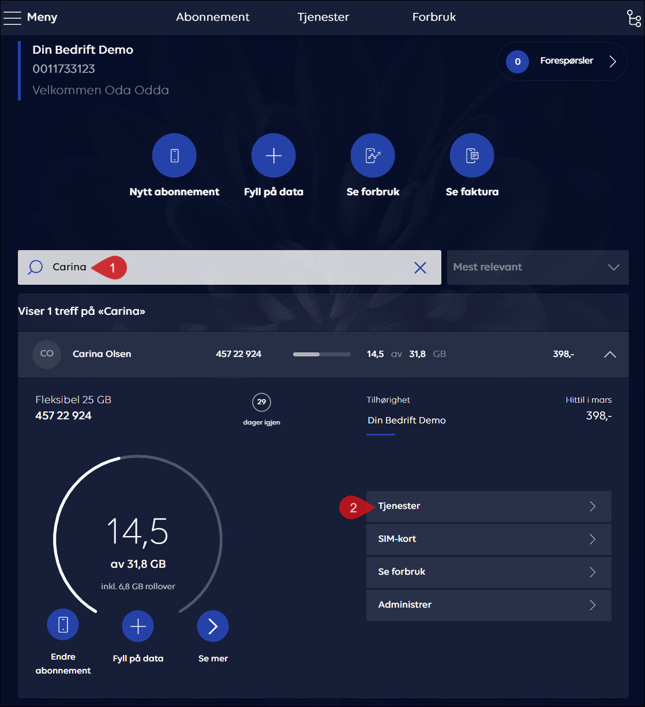Click the Se forbruk chart icon
This screenshot has width=645, height=707.
click(x=373, y=155)
